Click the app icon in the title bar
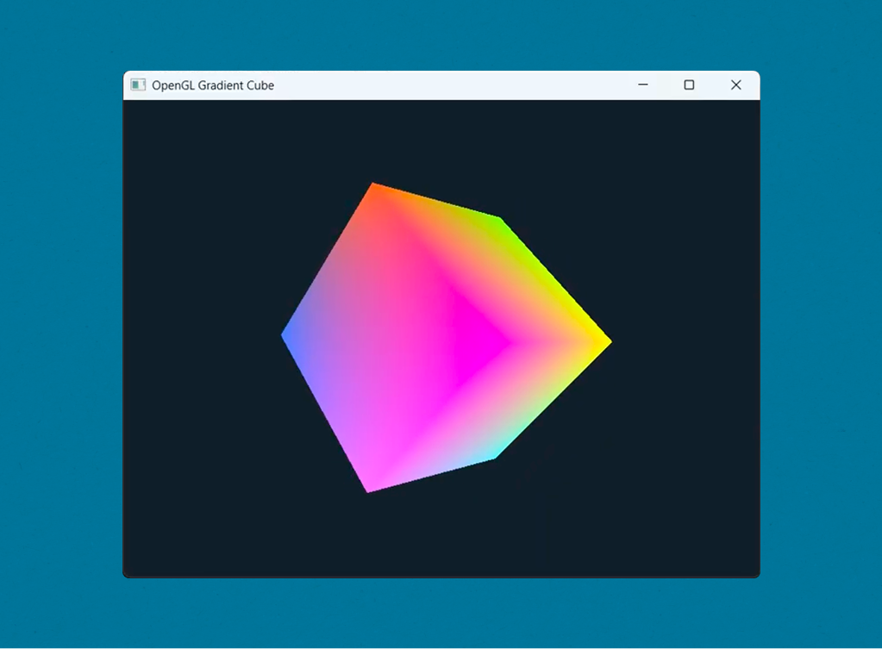 (138, 84)
